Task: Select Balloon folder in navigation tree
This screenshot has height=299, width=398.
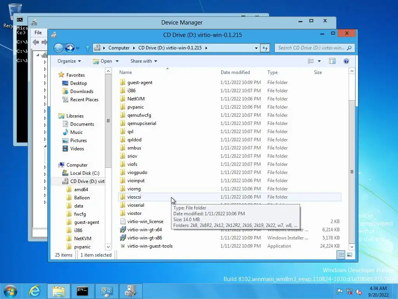Action: tap(82, 197)
